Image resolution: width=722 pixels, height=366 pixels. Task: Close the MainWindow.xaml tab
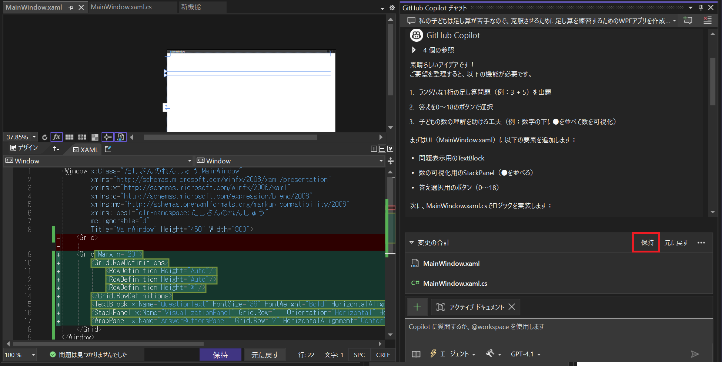click(81, 7)
